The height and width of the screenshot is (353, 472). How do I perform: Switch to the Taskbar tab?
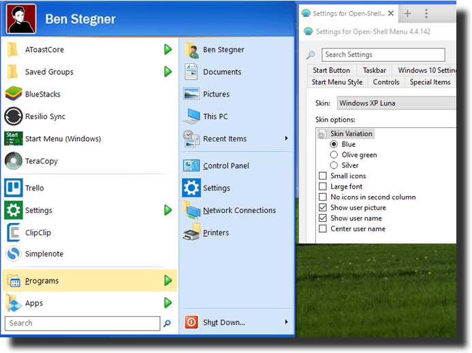coord(374,70)
